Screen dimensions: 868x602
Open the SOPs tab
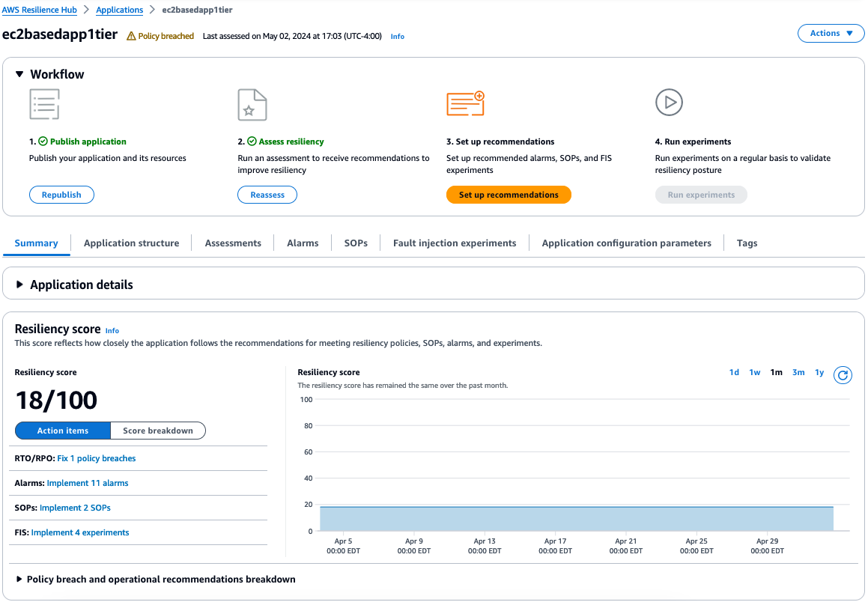(x=356, y=243)
